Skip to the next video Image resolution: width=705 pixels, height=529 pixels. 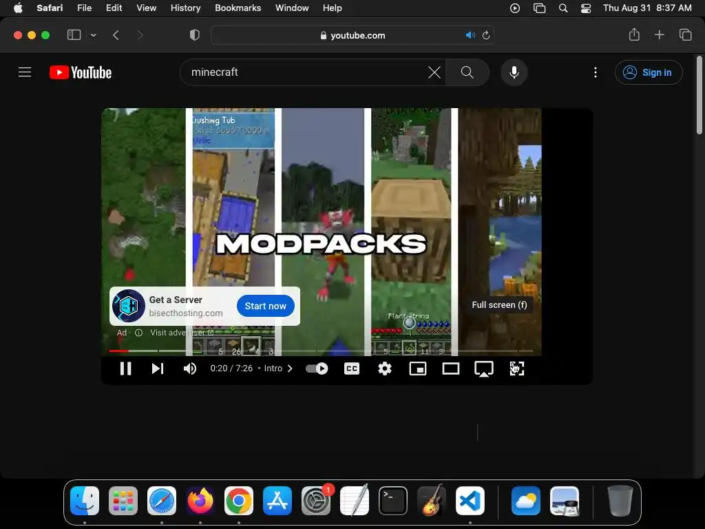pos(158,369)
